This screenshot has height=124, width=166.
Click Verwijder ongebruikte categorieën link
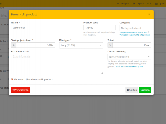[x=135, y=35]
